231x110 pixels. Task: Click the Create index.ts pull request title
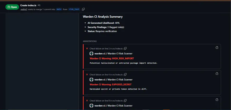coord(28,5)
